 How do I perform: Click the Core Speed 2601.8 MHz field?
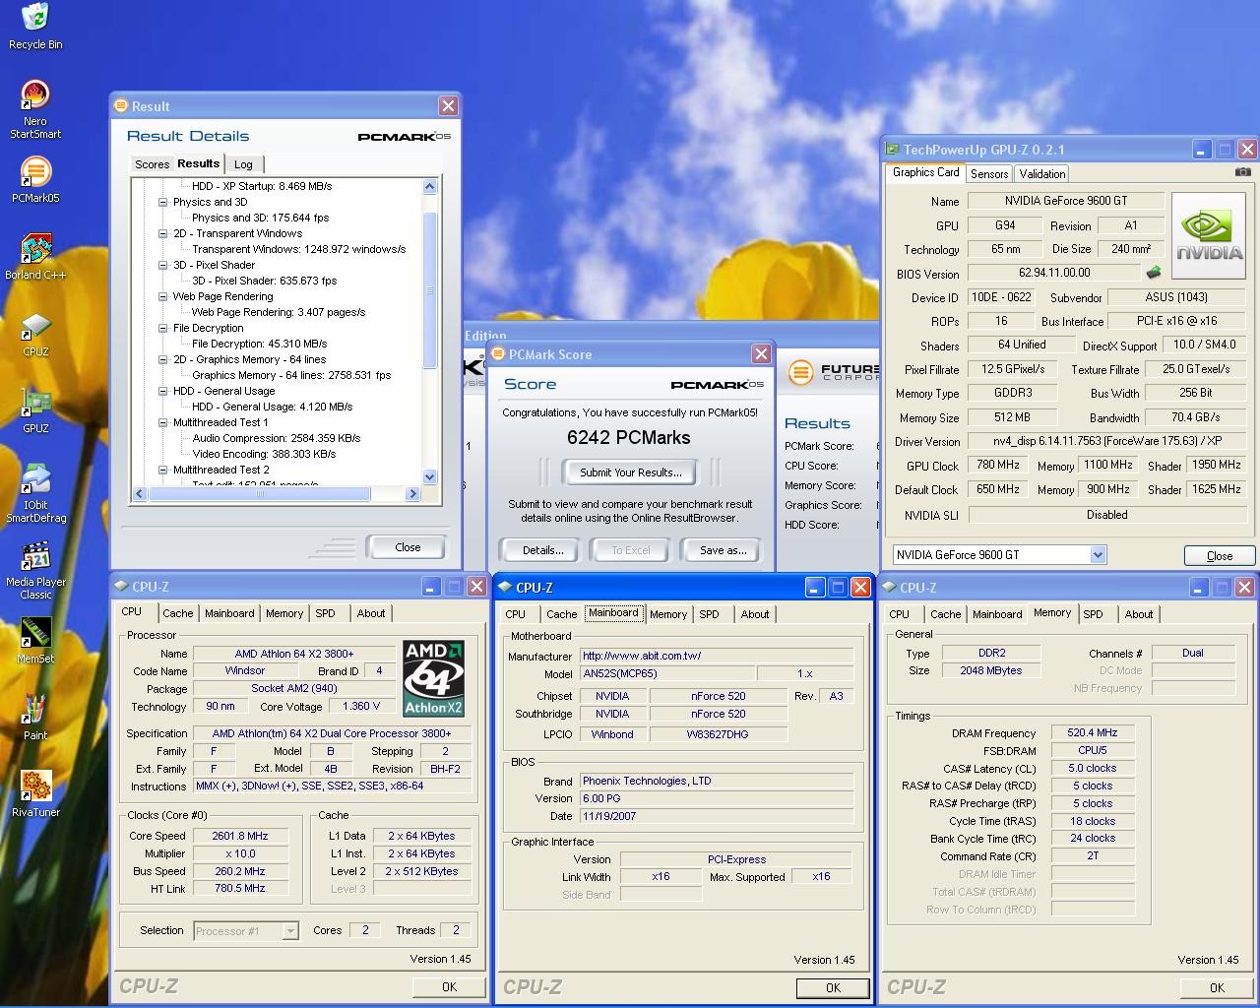(239, 836)
